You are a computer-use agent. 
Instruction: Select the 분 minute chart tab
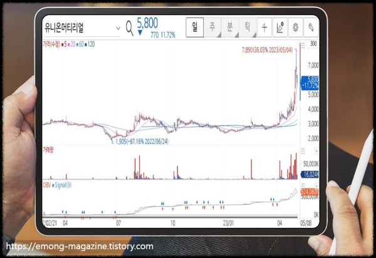click(230, 28)
